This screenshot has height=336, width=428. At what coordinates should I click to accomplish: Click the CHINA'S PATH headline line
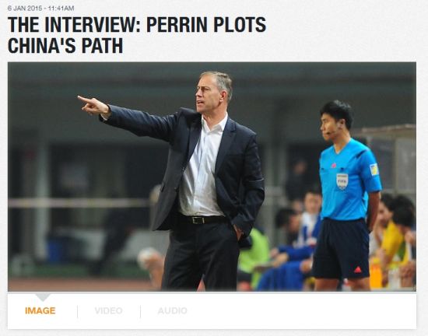click(65, 46)
